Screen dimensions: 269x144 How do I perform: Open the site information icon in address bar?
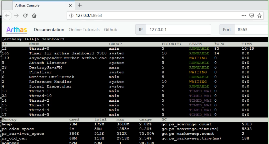[x=71, y=16]
